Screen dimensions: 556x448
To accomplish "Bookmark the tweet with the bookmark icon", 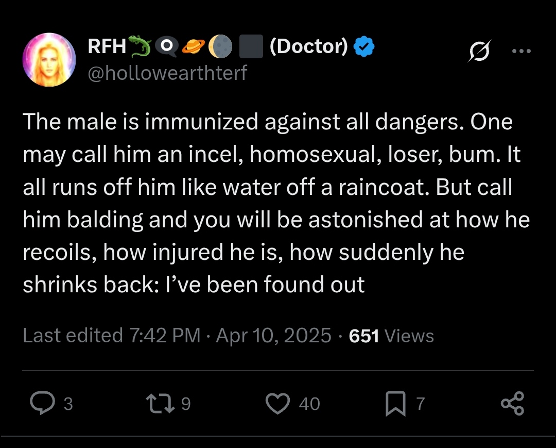I will click(395, 404).
